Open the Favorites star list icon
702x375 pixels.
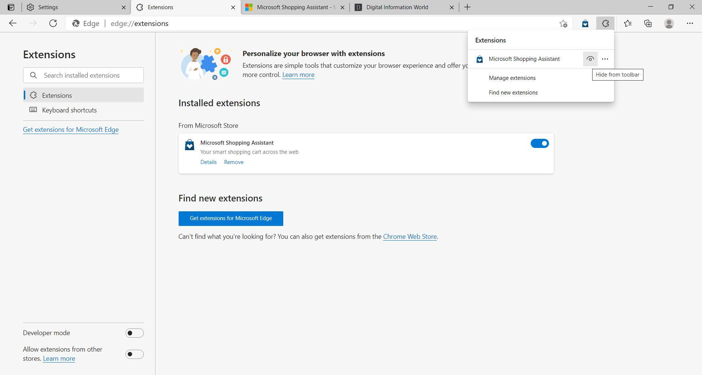coord(627,23)
